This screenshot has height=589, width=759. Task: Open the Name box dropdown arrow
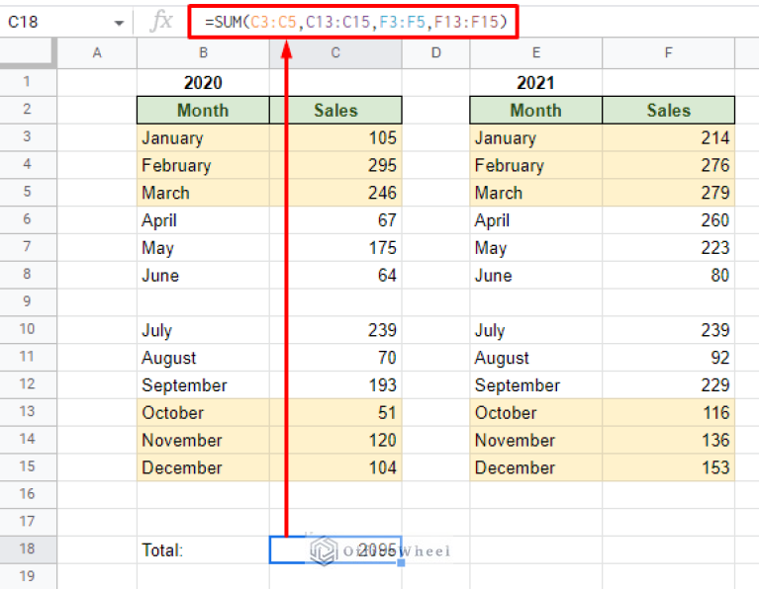(x=119, y=23)
